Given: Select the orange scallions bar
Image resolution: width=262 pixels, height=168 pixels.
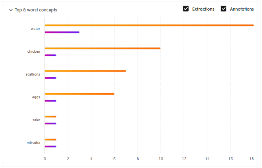Looking at the screenshot, I should click(85, 71).
